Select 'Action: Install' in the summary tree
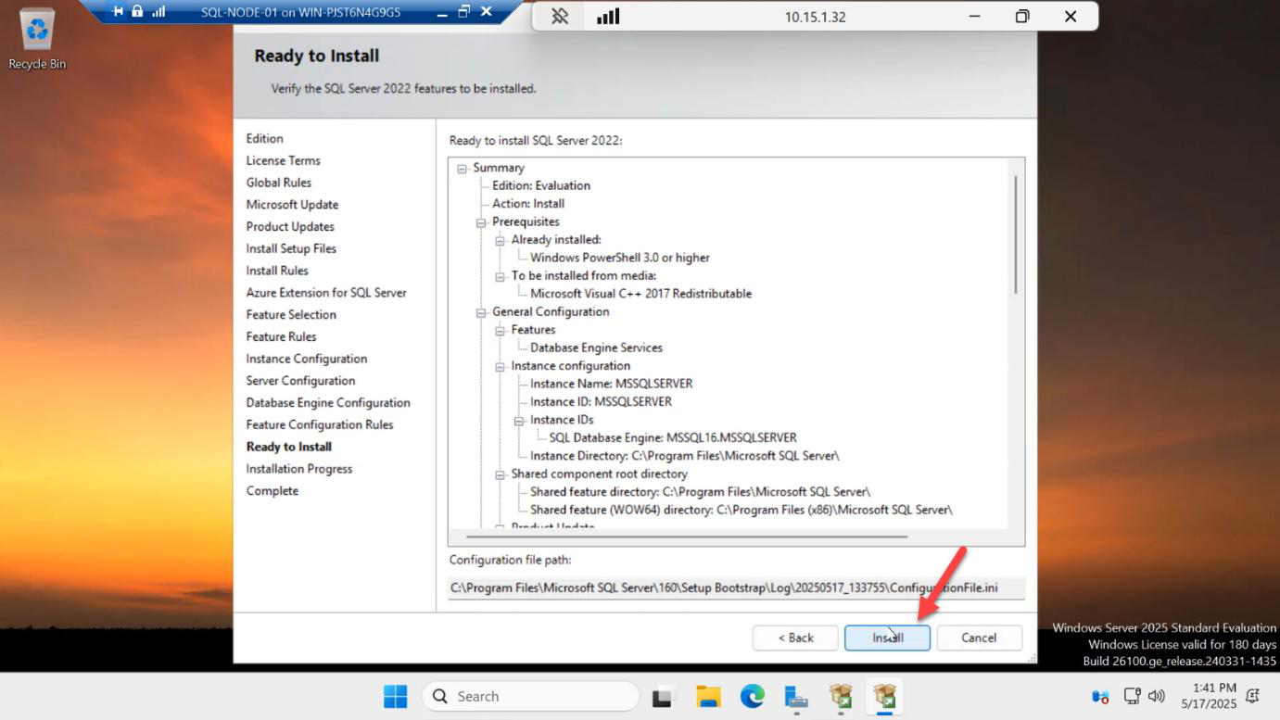The height and width of the screenshot is (720, 1280). pos(528,204)
